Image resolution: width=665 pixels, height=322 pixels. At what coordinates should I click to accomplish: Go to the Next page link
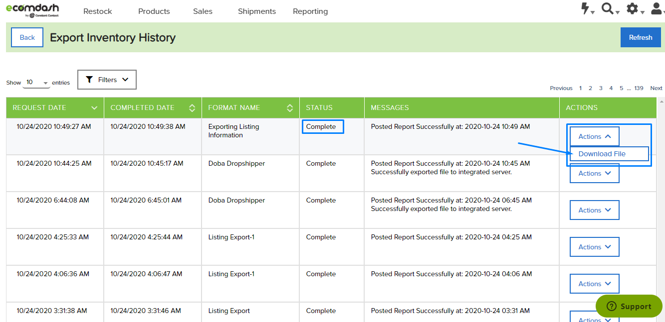coord(656,88)
